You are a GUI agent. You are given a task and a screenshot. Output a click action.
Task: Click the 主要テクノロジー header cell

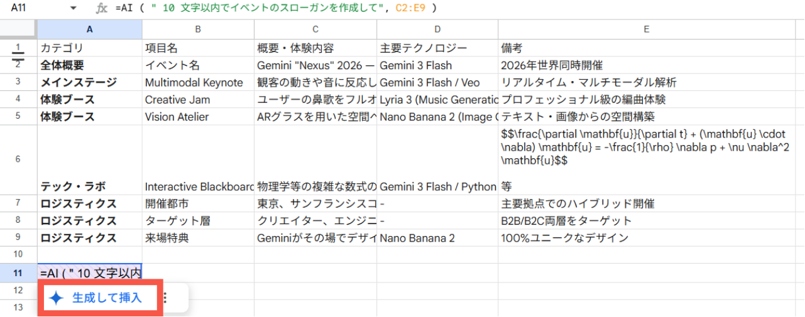pos(437,48)
